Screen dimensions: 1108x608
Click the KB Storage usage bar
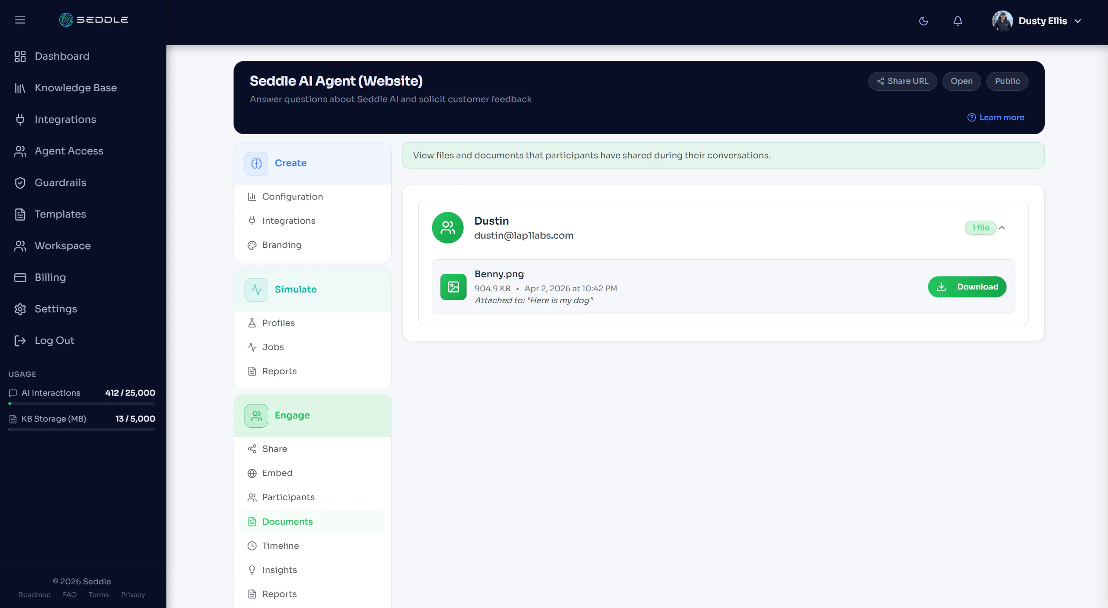[x=82, y=429]
